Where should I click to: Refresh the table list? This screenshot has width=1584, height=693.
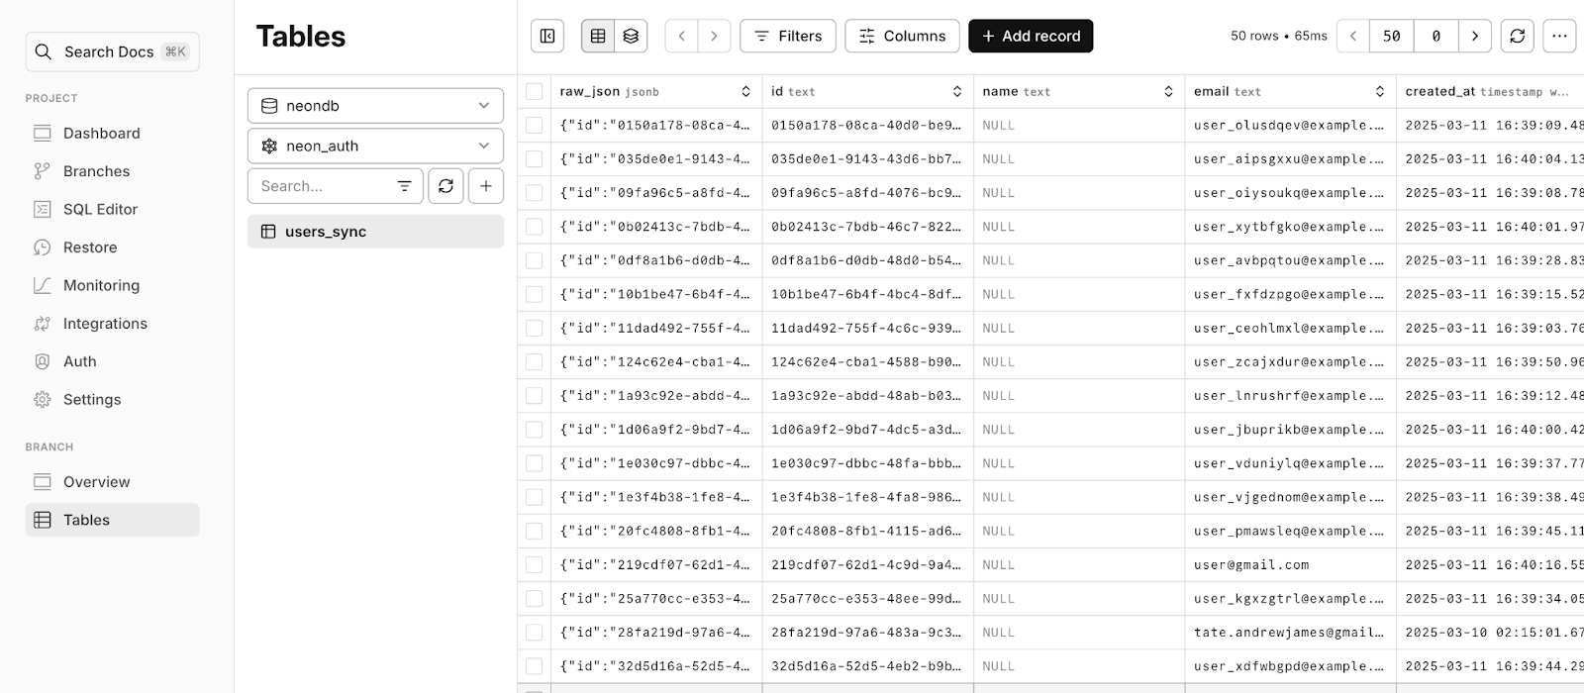point(445,186)
